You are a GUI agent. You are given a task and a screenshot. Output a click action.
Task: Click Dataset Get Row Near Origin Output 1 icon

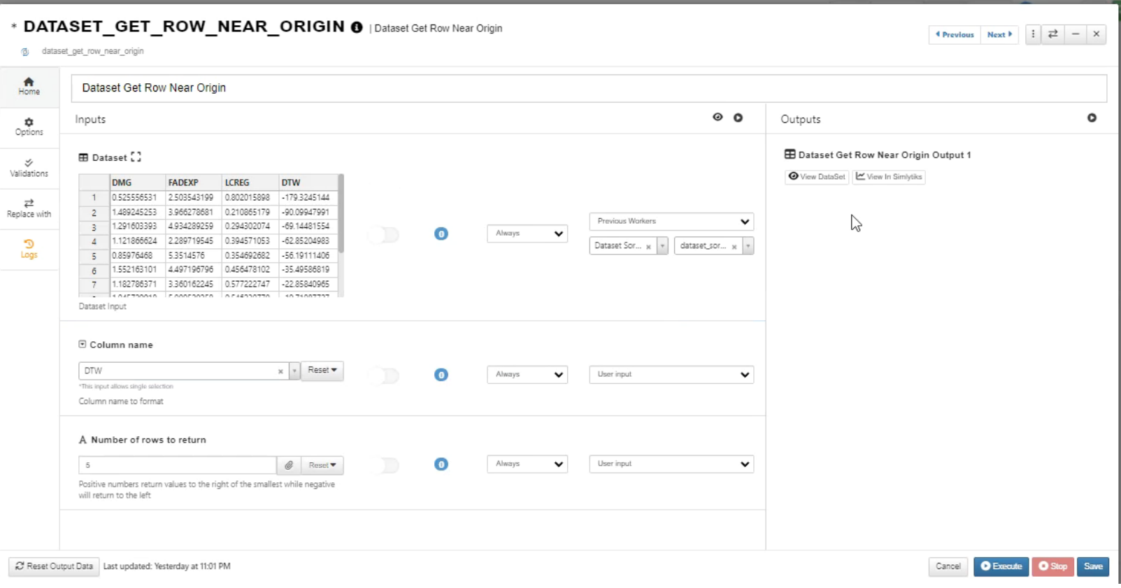click(x=790, y=155)
